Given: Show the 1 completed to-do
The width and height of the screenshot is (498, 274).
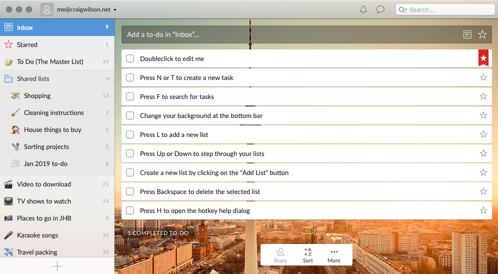Looking at the screenshot, I should pyautogui.click(x=158, y=233).
